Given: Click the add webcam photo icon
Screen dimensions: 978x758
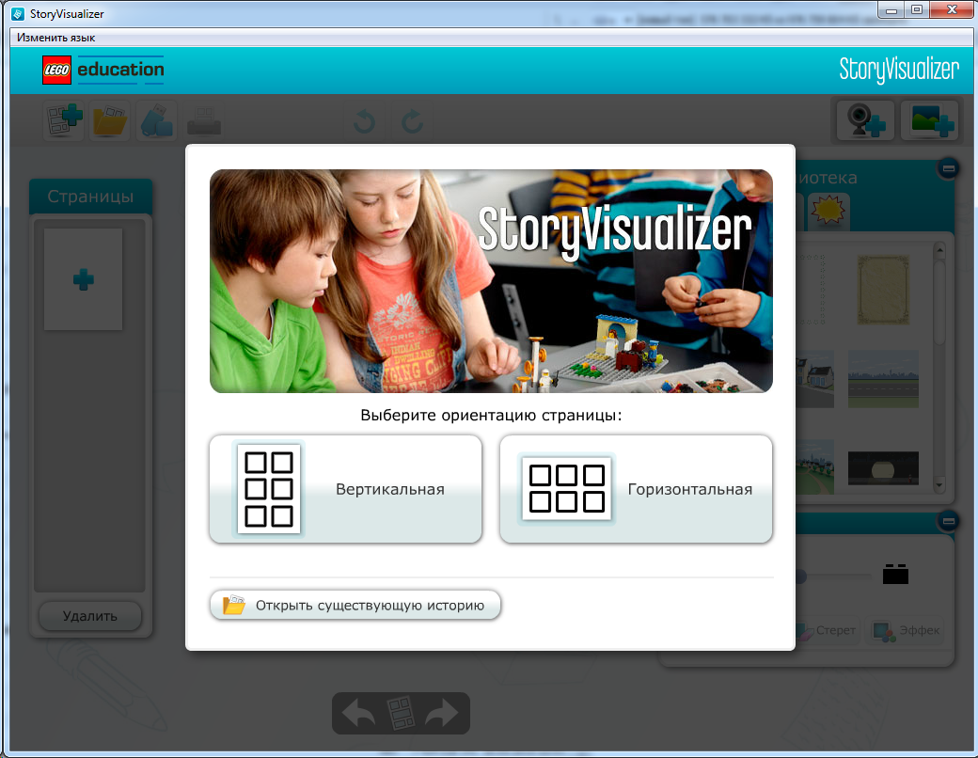Looking at the screenshot, I should (x=866, y=119).
